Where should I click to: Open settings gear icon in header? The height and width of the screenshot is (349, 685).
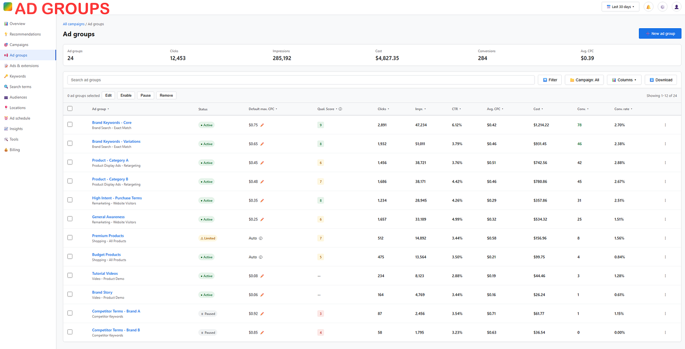[x=662, y=7]
